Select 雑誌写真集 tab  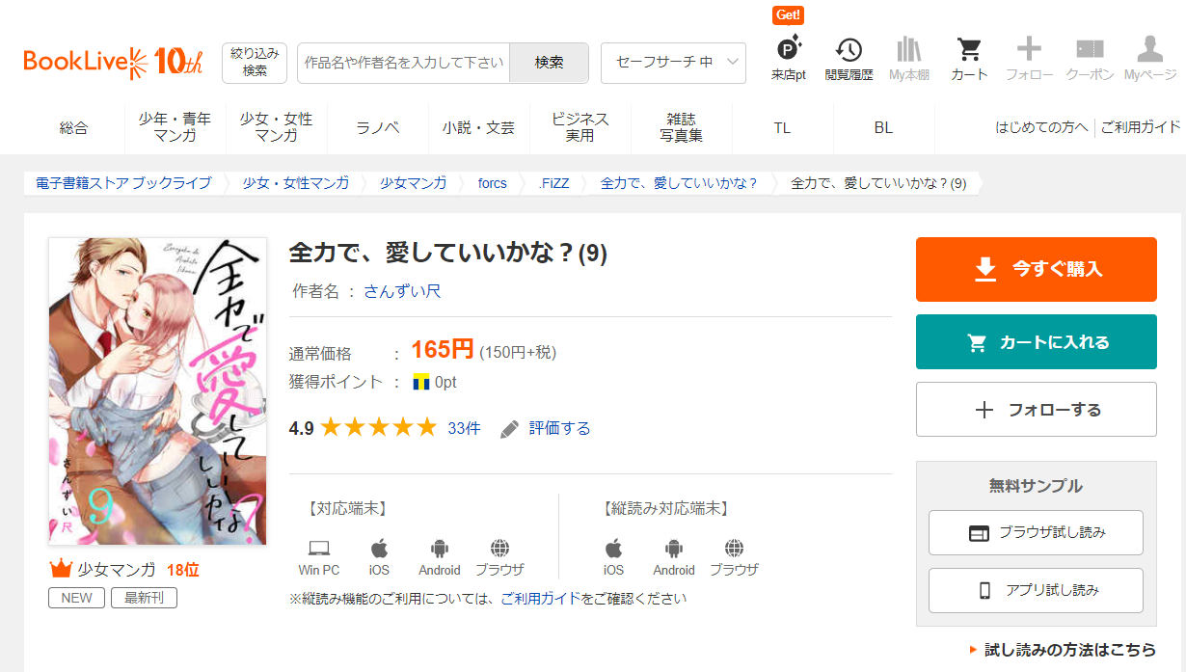pyautogui.click(x=682, y=128)
